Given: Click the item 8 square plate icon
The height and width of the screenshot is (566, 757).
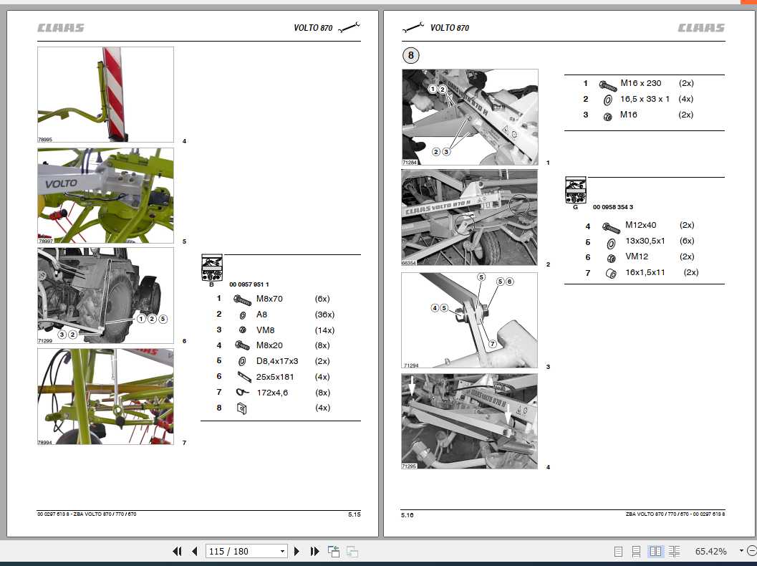Looking at the screenshot, I should pyautogui.click(x=242, y=409).
